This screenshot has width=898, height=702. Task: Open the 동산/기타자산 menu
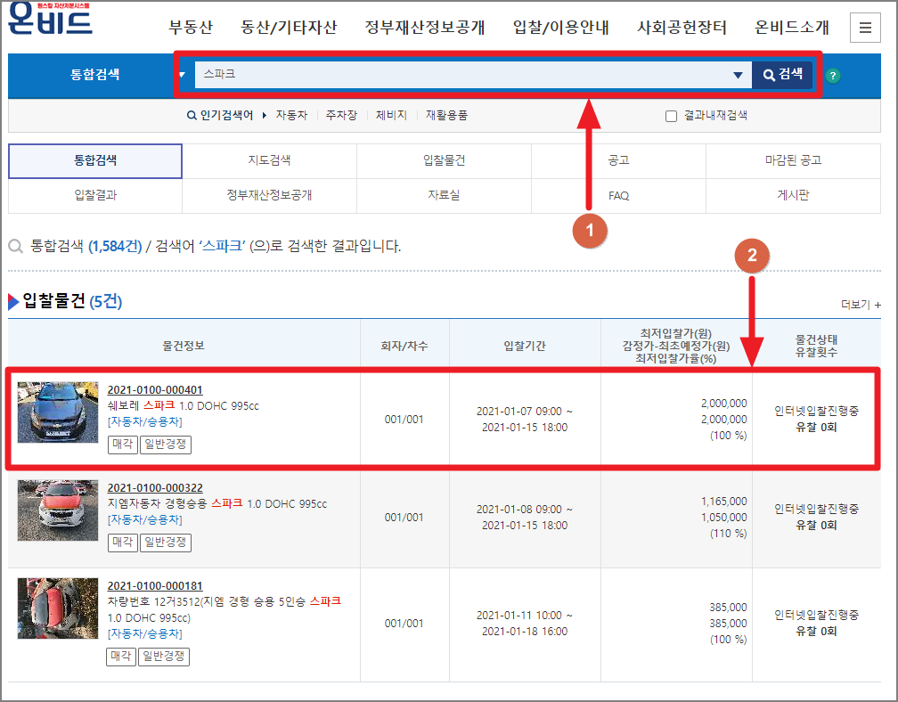tap(289, 27)
